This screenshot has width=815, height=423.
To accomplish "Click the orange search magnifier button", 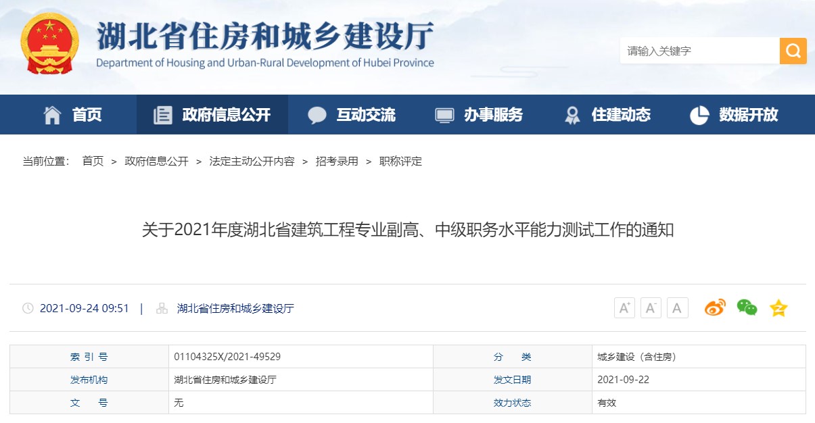I will click(x=793, y=51).
